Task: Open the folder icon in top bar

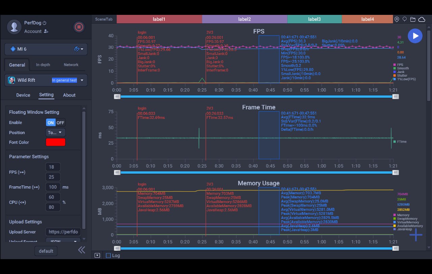Action: click(x=413, y=20)
